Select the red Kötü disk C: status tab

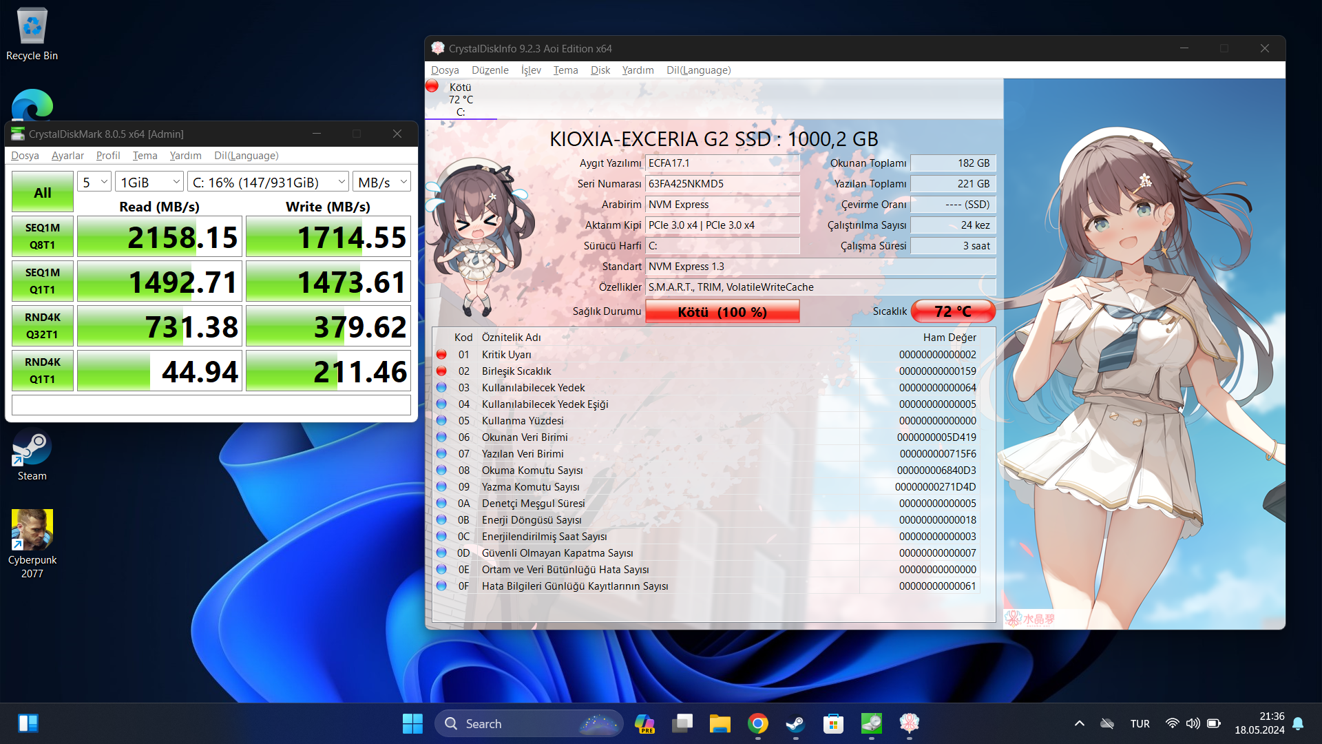[460, 99]
